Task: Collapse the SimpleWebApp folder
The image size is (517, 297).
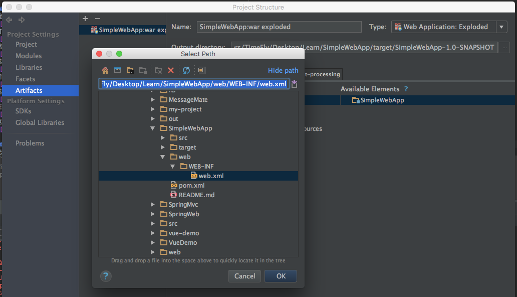Action: coord(153,128)
